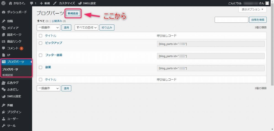This screenshot has width=274, height=131.
Task: Open the メディア library icon in sidebar
Action: tap(3, 28)
